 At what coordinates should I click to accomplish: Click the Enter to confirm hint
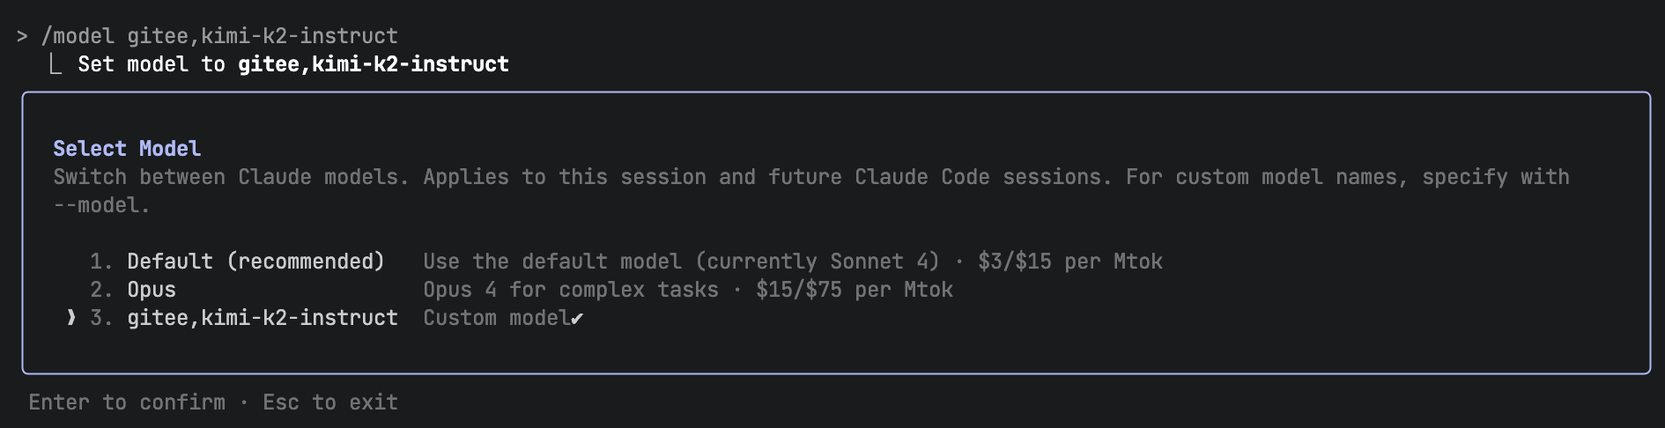pos(127,402)
